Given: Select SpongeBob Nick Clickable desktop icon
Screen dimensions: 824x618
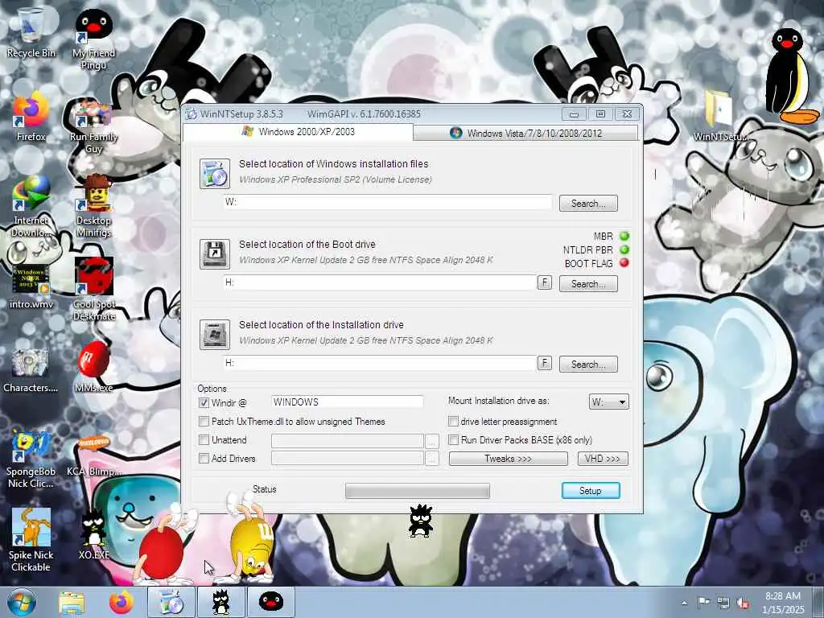Looking at the screenshot, I should point(31,458).
